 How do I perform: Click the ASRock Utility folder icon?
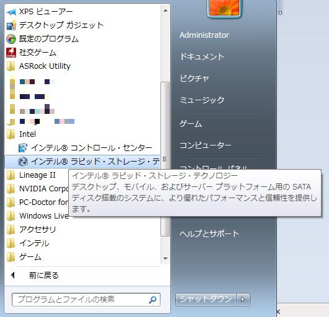coord(11,66)
